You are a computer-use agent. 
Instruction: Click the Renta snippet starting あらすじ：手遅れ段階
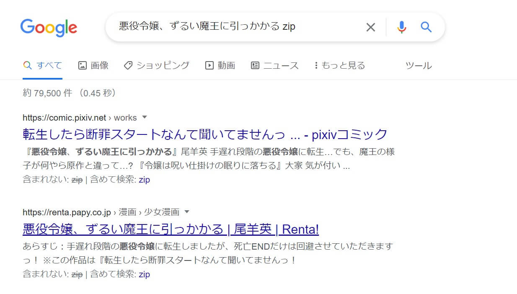click(x=208, y=253)
